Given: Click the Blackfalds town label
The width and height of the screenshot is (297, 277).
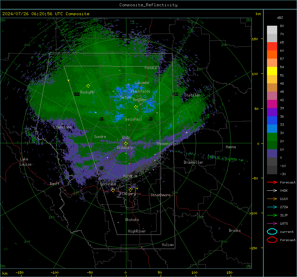Looking at the screenshot, I should (x=140, y=91).
